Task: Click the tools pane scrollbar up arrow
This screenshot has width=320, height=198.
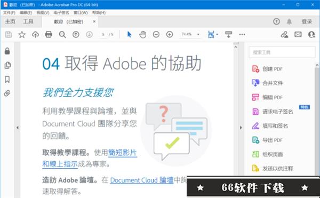Action: point(317,65)
